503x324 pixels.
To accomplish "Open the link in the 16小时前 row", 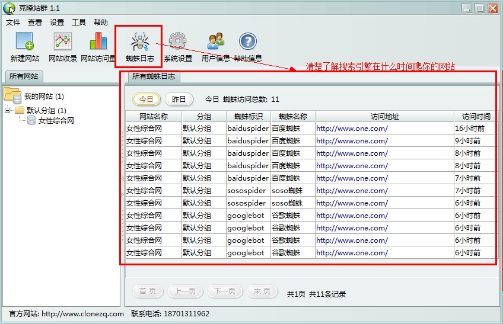I will tap(352, 129).
